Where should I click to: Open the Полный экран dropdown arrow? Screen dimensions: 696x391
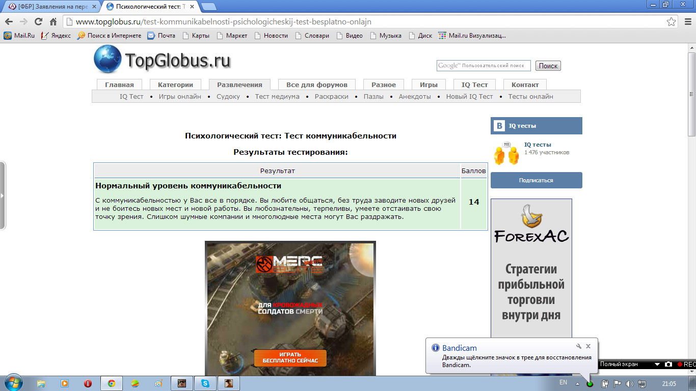click(x=656, y=365)
